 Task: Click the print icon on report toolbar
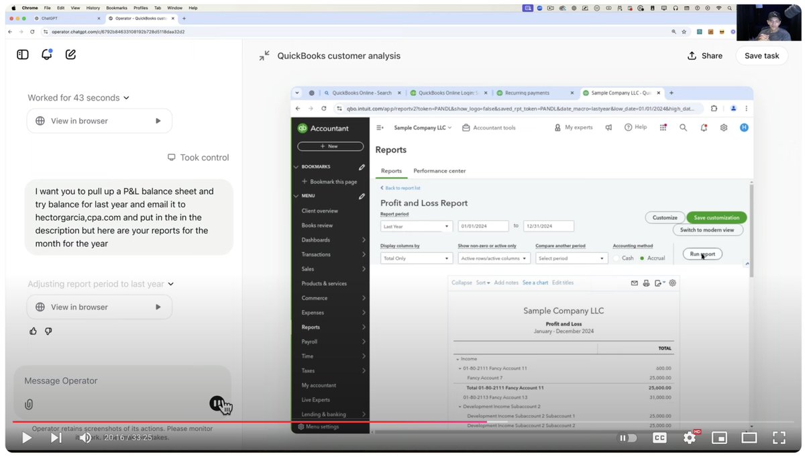[646, 283]
